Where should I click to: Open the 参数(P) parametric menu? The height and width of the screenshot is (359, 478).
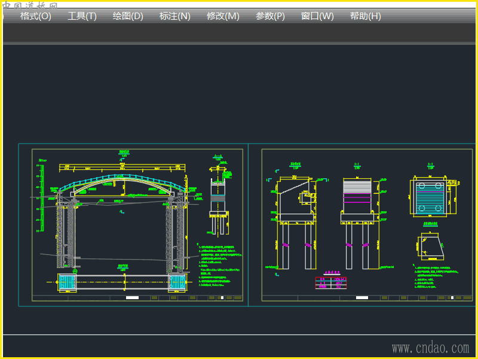point(270,16)
